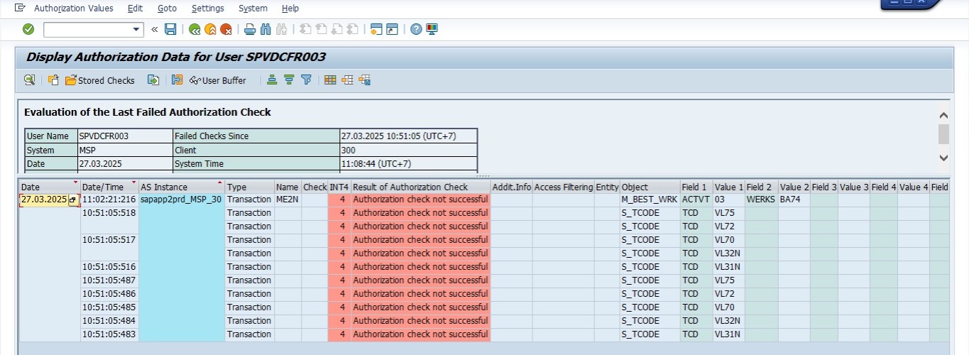Click the Stored Checks button
The image size is (969, 355).
pyautogui.click(x=100, y=80)
